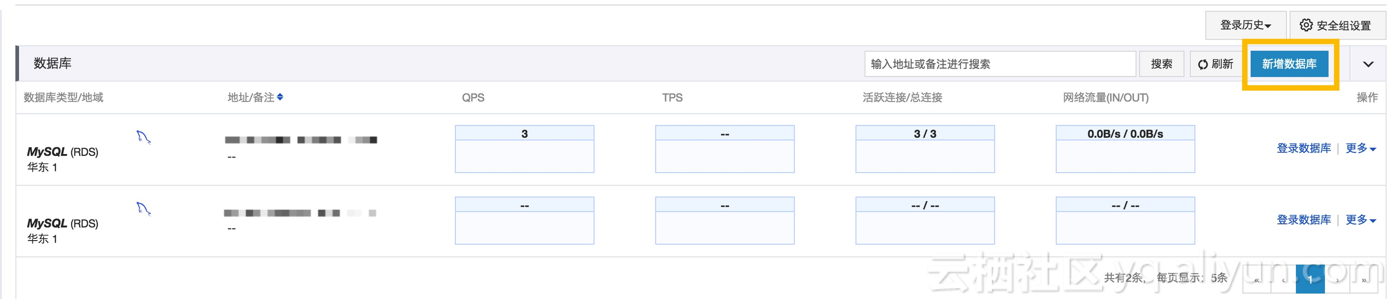Viewport: 1392px width, 299px height.
Task: Jump to the last page arrow
Action: pyautogui.click(x=1364, y=280)
